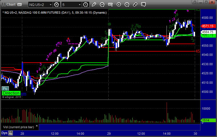
Task: Click the green Direction button
Action: tap(11, 93)
